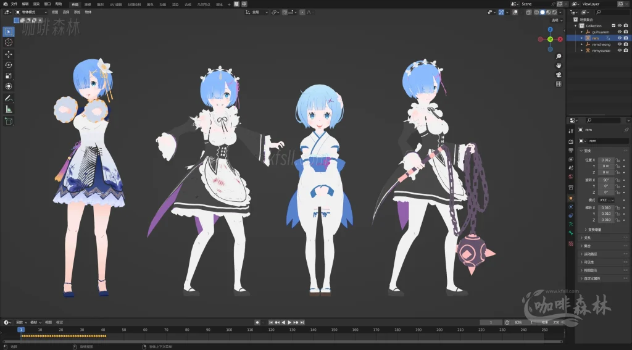Screen dimensions: 632x350
Task: Switch to UV Editing workspace tab
Action: coord(115,4)
